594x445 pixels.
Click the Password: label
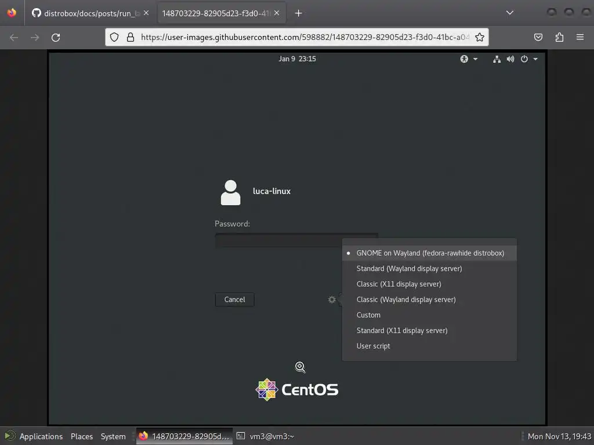pyautogui.click(x=232, y=224)
